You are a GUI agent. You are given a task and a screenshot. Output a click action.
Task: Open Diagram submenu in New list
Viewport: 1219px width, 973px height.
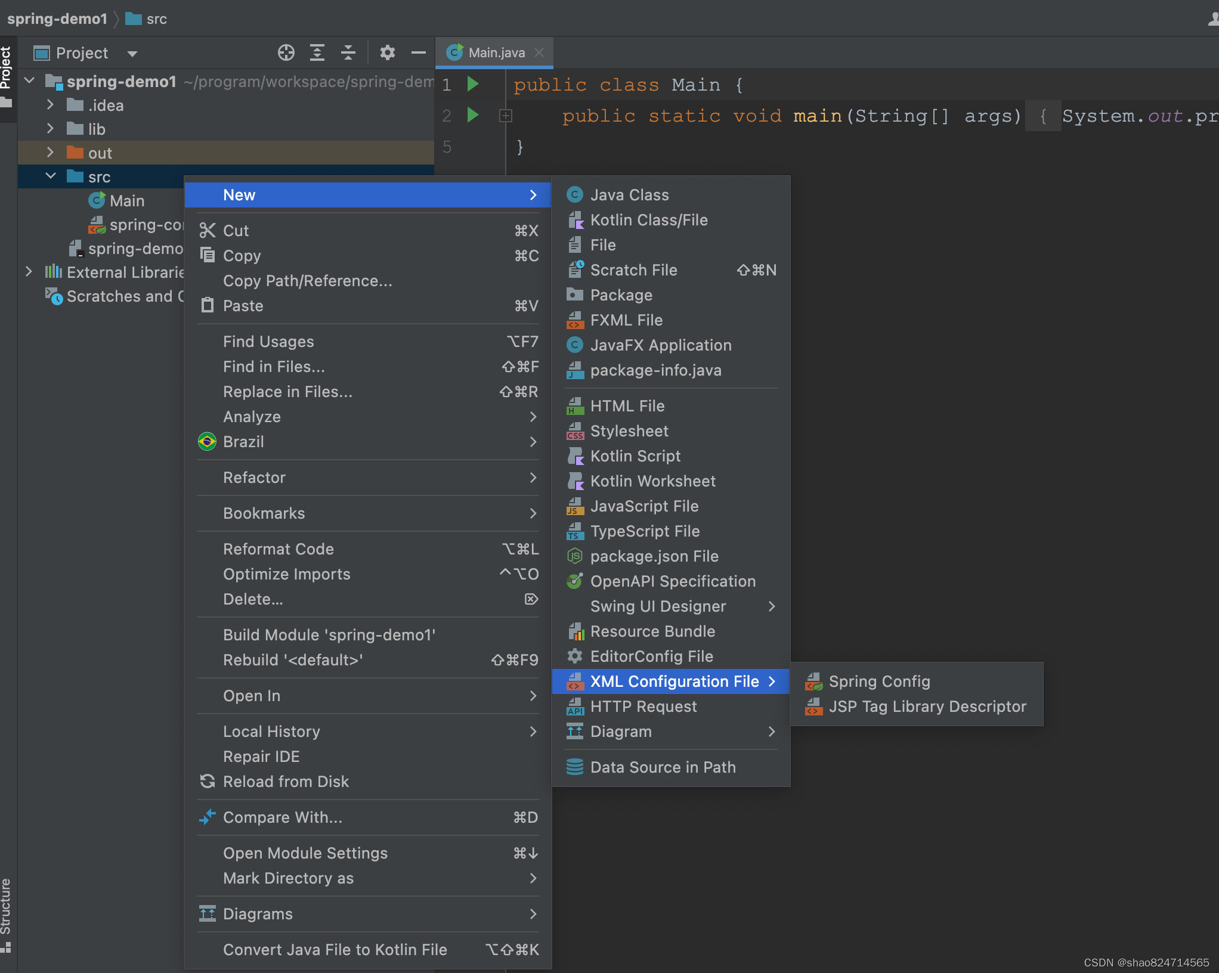[671, 732]
